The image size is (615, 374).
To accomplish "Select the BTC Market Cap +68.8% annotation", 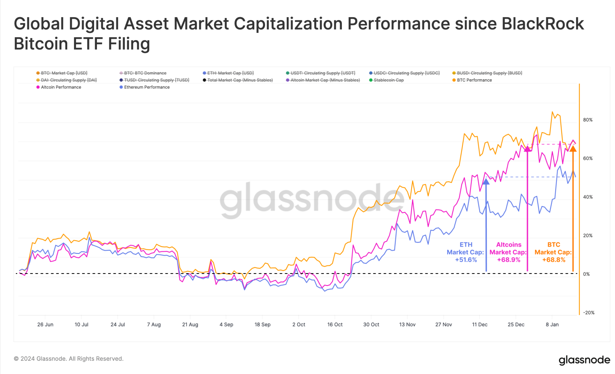I will click(553, 252).
